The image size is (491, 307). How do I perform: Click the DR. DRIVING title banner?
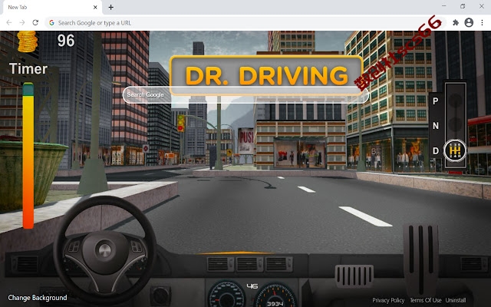266,75
